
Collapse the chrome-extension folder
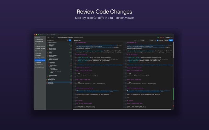coord(47,43)
